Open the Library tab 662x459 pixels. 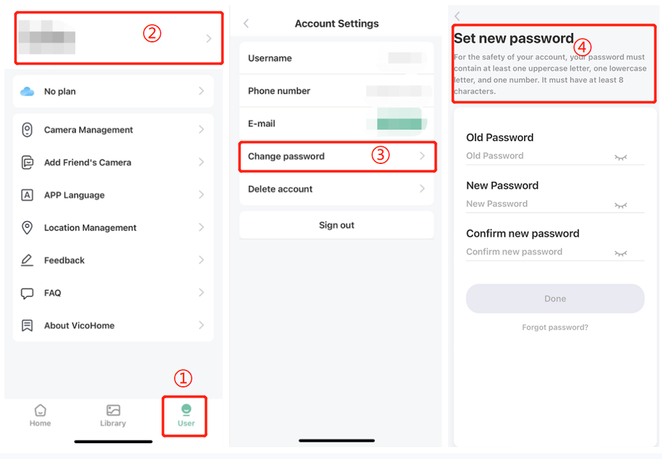click(113, 415)
